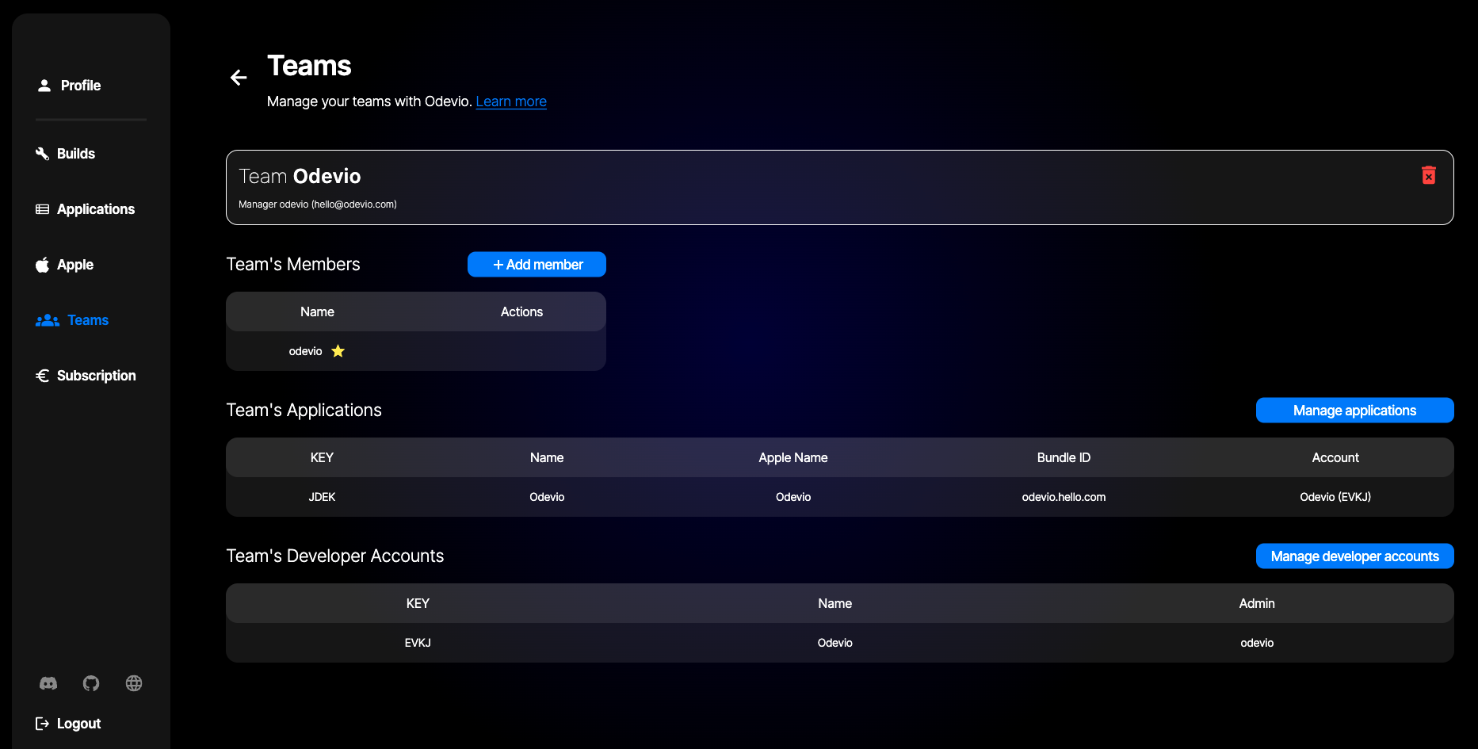
Task: Click the Apple logo icon in sidebar
Action: pyautogui.click(x=43, y=265)
